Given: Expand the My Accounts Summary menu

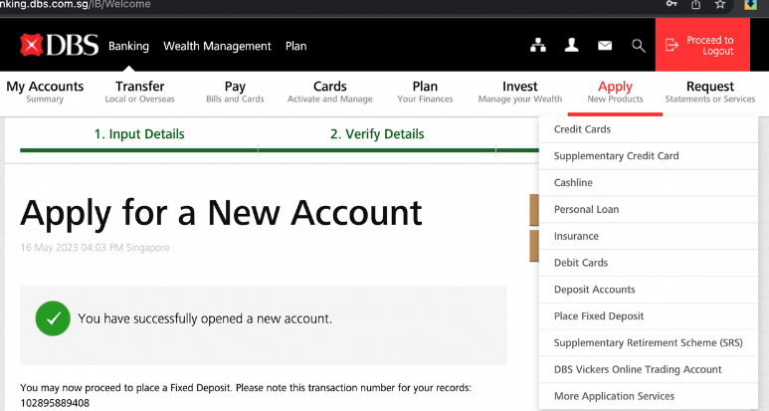Looking at the screenshot, I should [x=45, y=92].
